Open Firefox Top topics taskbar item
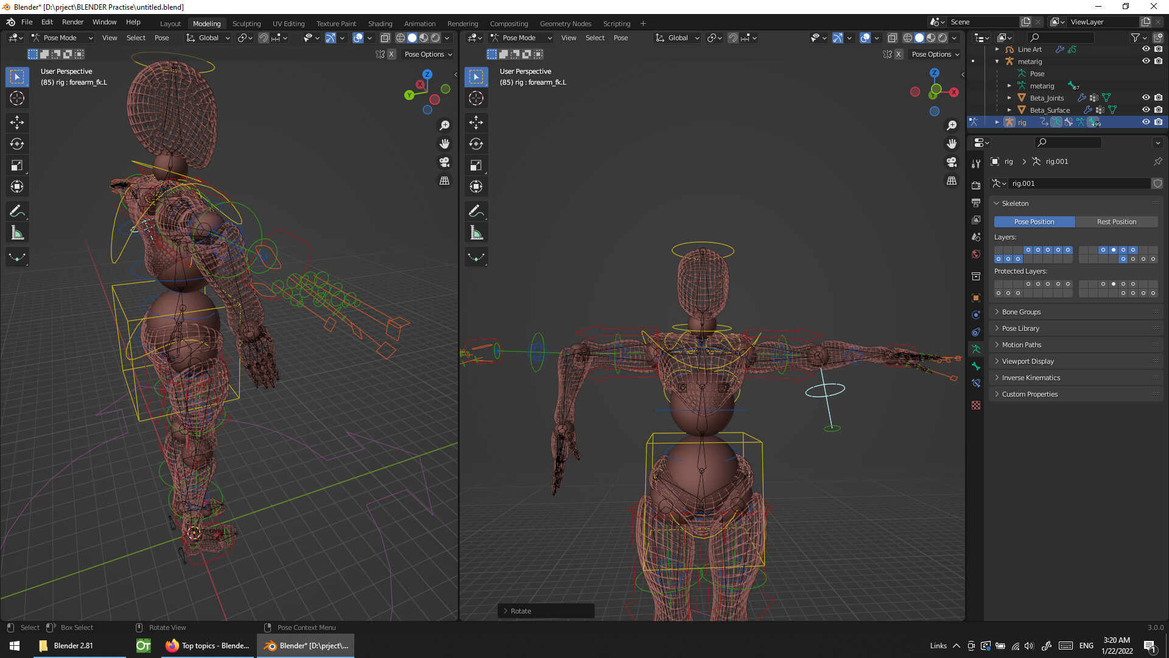The width and height of the screenshot is (1169, 658). pos(208,646)
